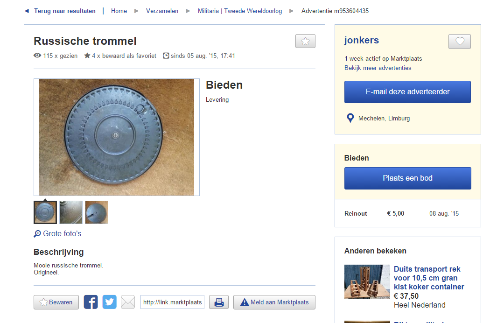The image size is (483, 323).
Task: Open Bekijk meer advertenties link
Action: [x=378, y=68]
